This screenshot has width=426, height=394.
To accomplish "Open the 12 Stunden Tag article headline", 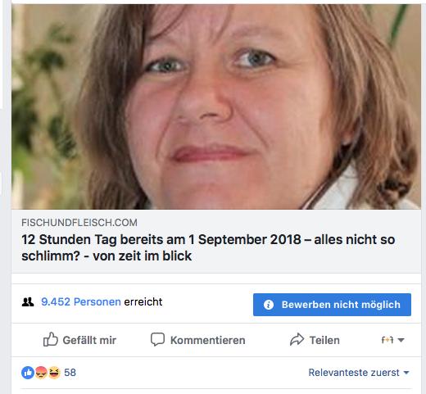I will click(x=208, y=247).
